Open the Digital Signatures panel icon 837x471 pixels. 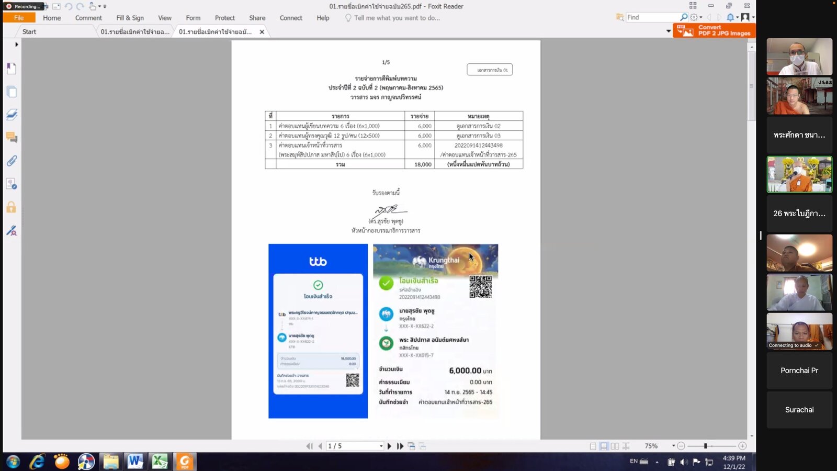[12, 184]
